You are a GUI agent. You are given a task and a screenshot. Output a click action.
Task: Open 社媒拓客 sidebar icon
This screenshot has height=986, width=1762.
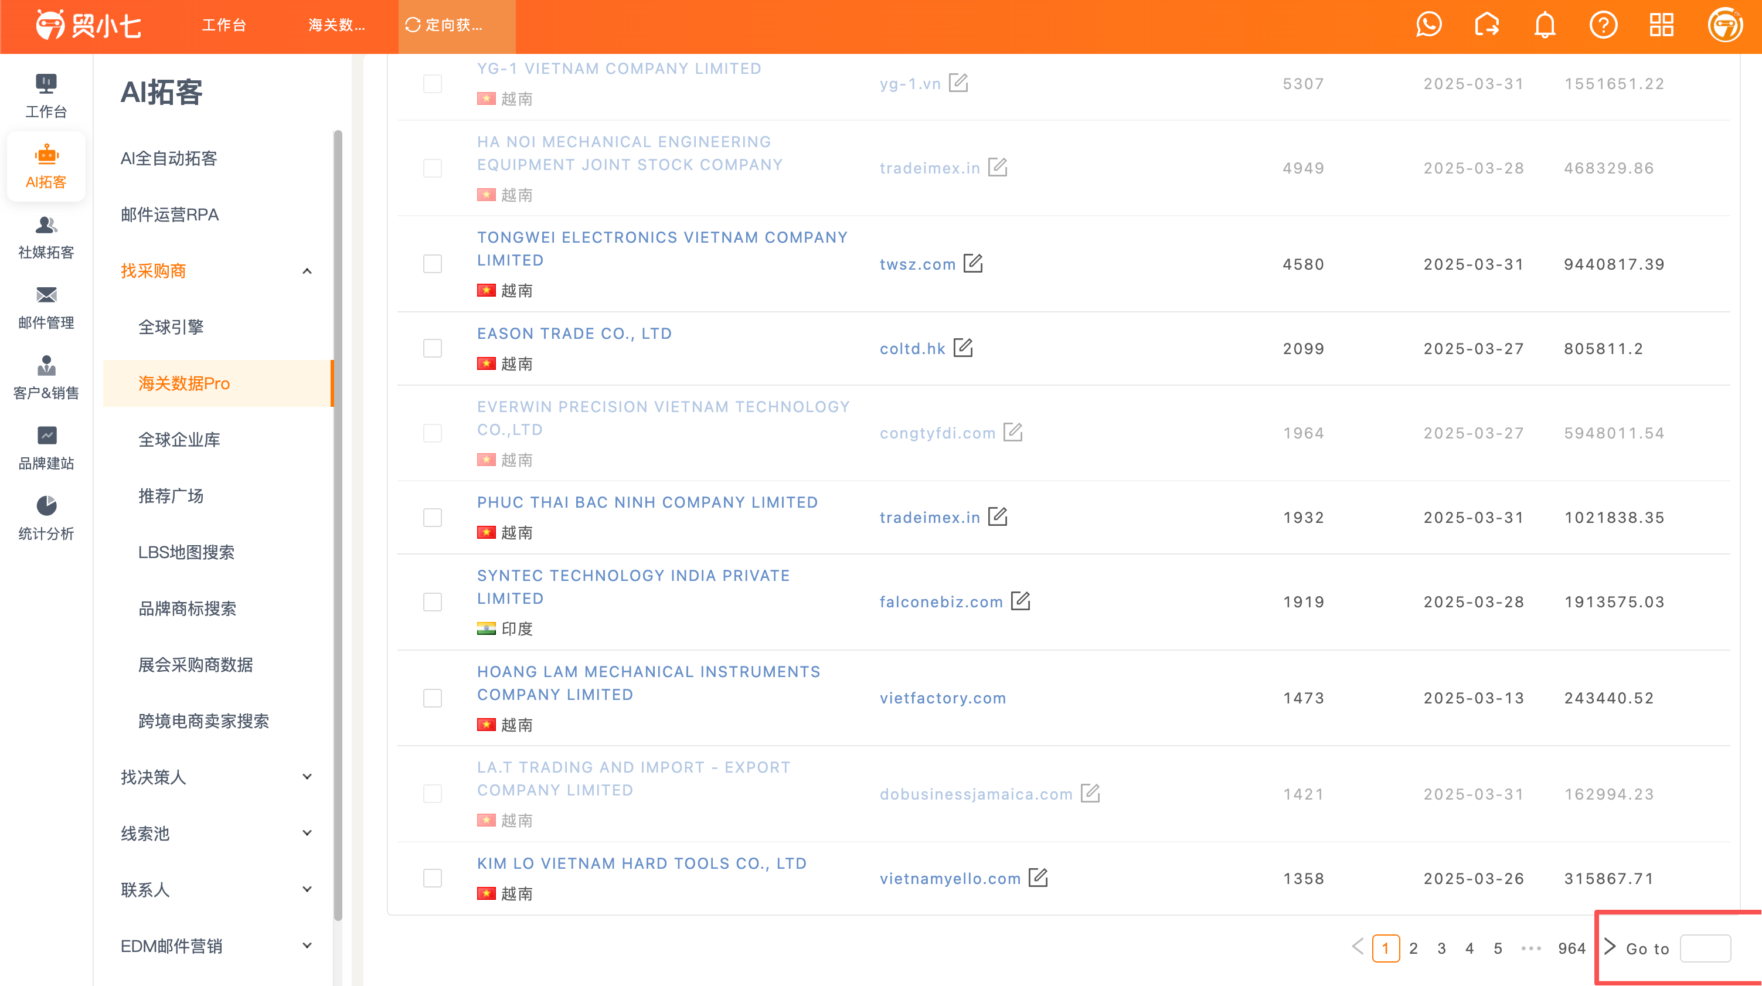coord(46,237)
